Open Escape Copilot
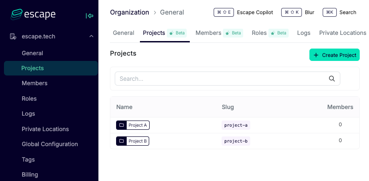 click(x=255, y=12)
